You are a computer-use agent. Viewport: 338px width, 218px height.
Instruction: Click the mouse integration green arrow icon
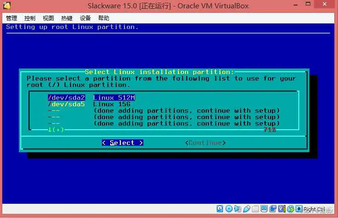coord(291,208)
